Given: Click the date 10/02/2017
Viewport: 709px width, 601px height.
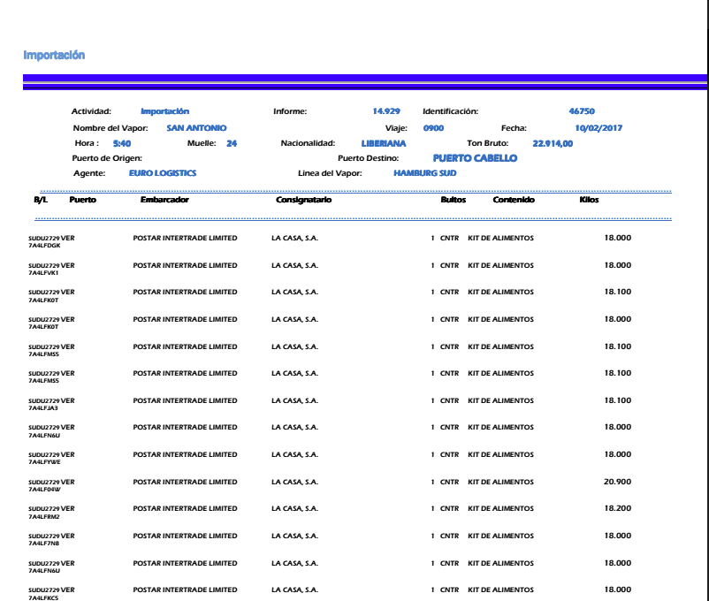Looking at the screenshot, I should click(x=598, y=128).
